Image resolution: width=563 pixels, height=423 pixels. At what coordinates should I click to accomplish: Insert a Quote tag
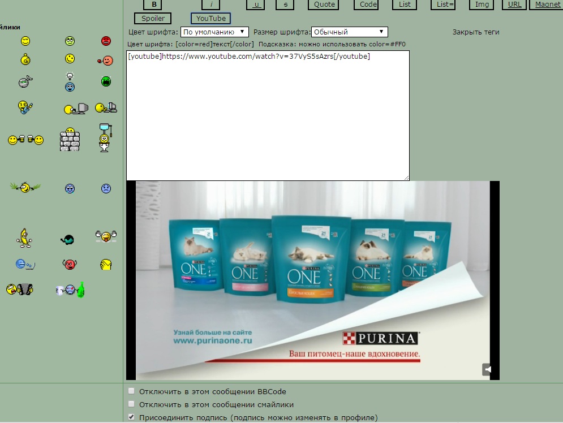point(324,5)
